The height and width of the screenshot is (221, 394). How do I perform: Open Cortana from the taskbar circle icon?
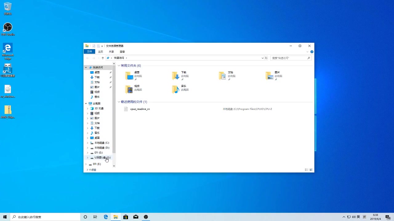click(85, 217)
